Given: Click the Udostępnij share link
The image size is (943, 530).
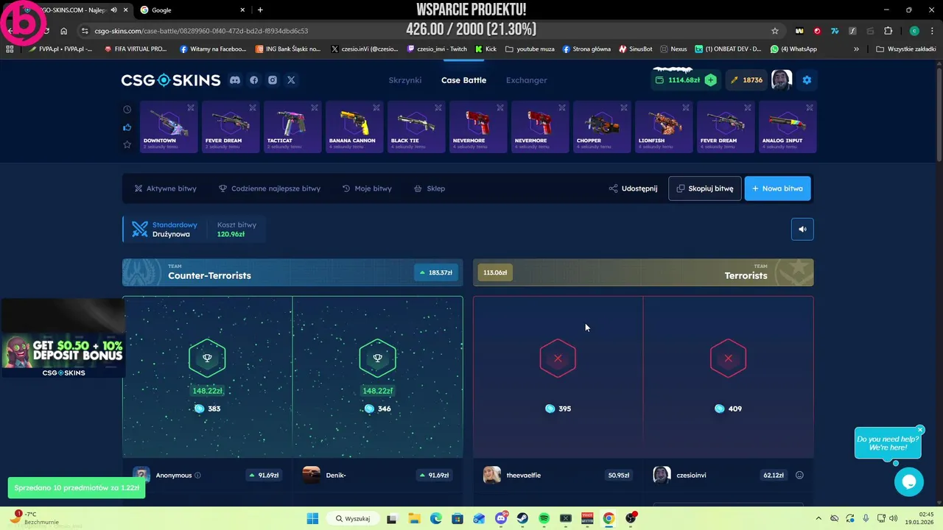Looking at the screenshot, I should point(633,188).
